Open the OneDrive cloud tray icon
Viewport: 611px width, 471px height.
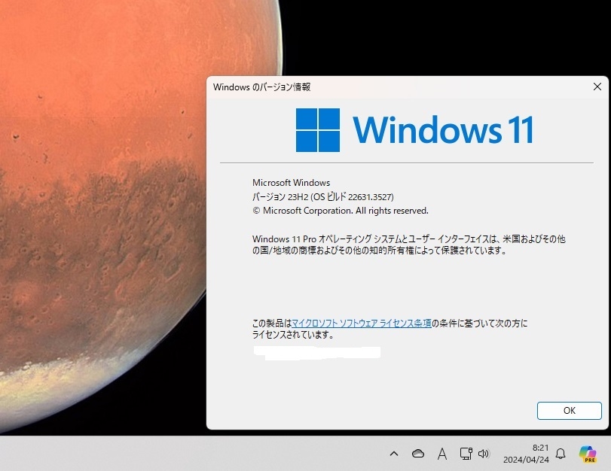(417, 454)
